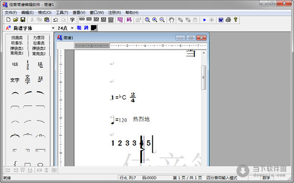The height and width of the screenshot is (183, 294).
Task: Open the 工具(T) menu
Action: pyautogui.click(x=62, y=13)
